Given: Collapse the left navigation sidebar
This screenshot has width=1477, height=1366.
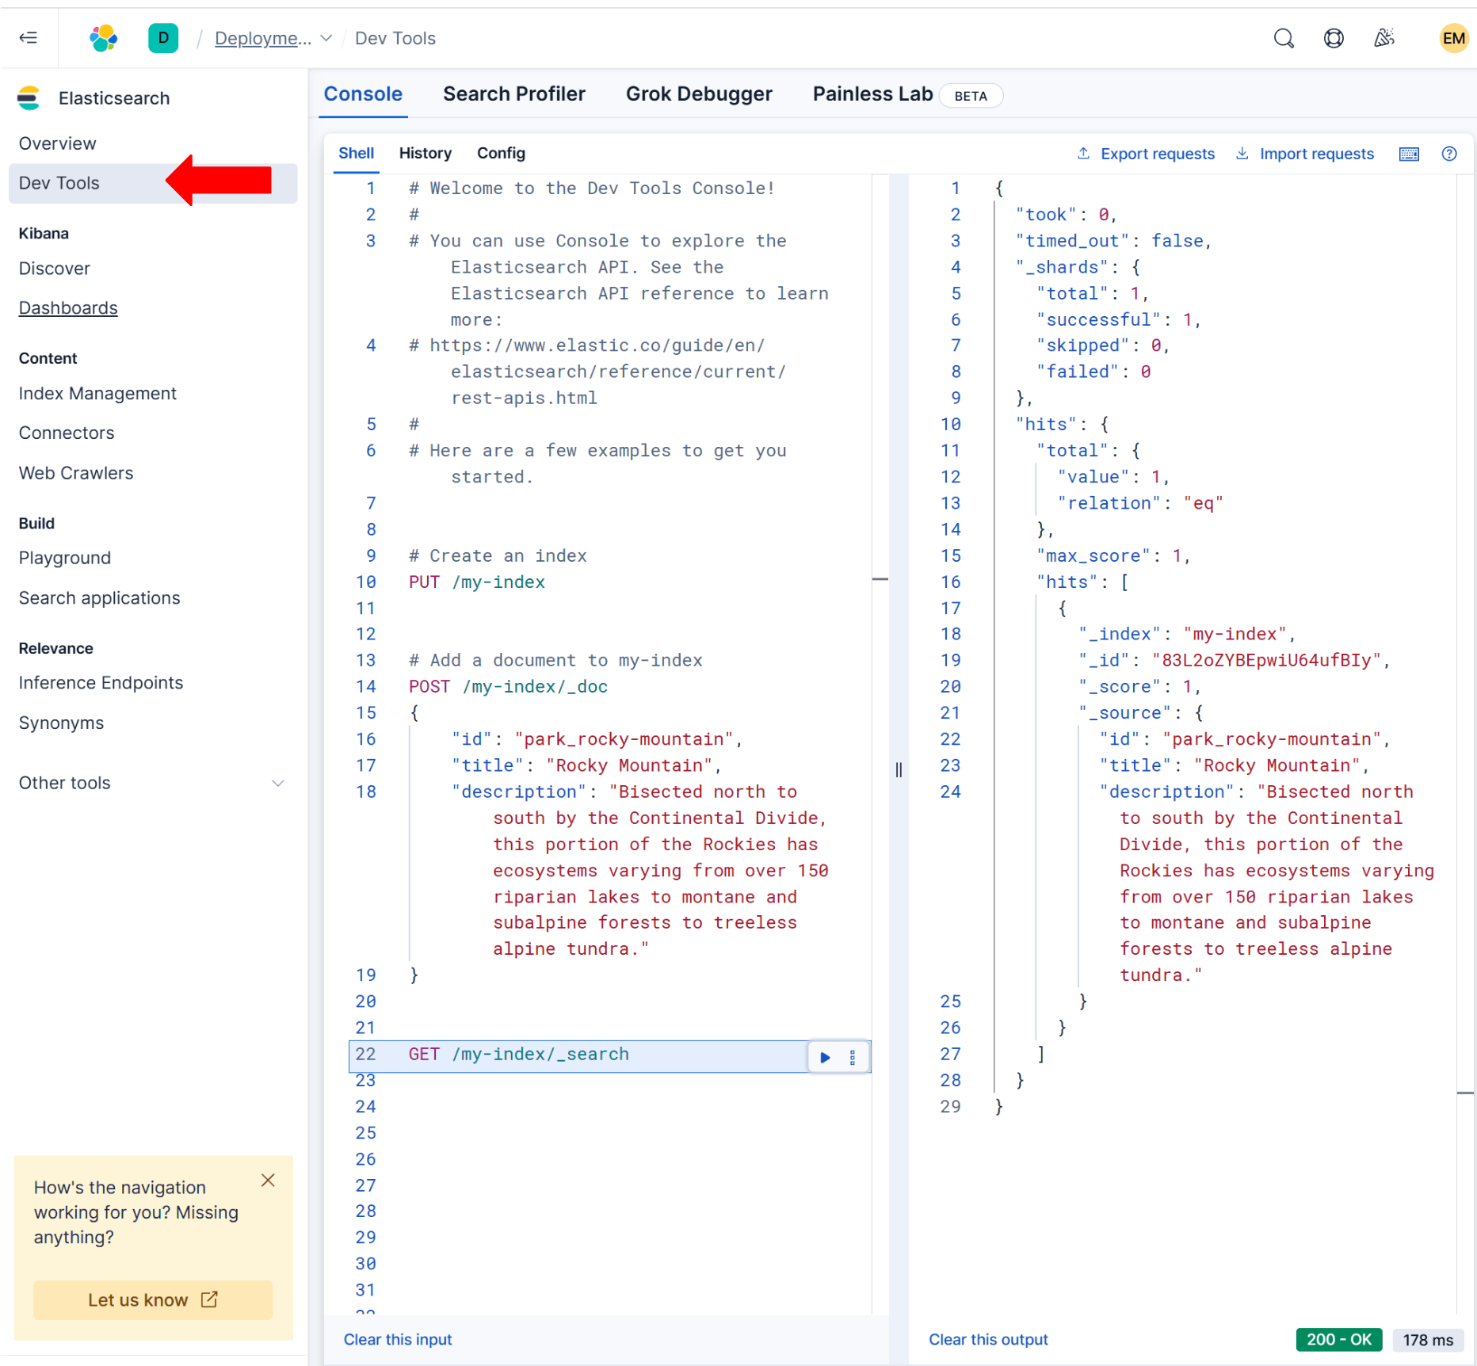Looking at the screenshot, I should tap(29, 37).
